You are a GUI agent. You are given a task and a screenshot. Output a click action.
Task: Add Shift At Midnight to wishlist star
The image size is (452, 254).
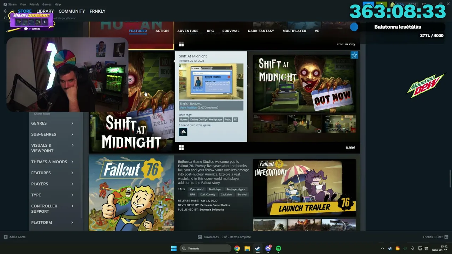pyautogui.click(x=354, y=55)
